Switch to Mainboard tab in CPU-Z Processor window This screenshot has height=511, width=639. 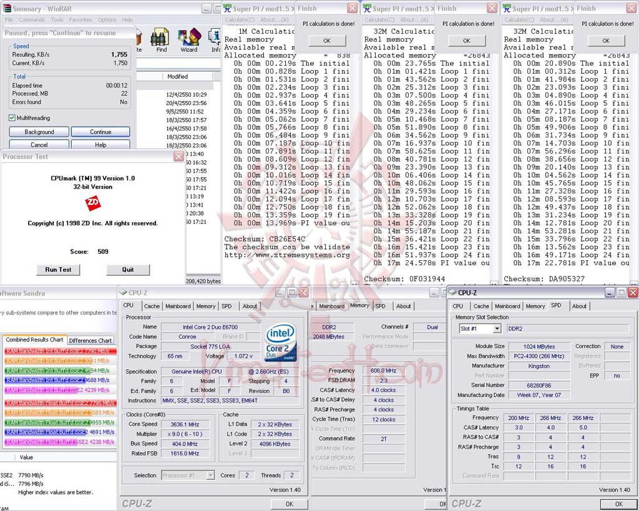tap(178, 306)
